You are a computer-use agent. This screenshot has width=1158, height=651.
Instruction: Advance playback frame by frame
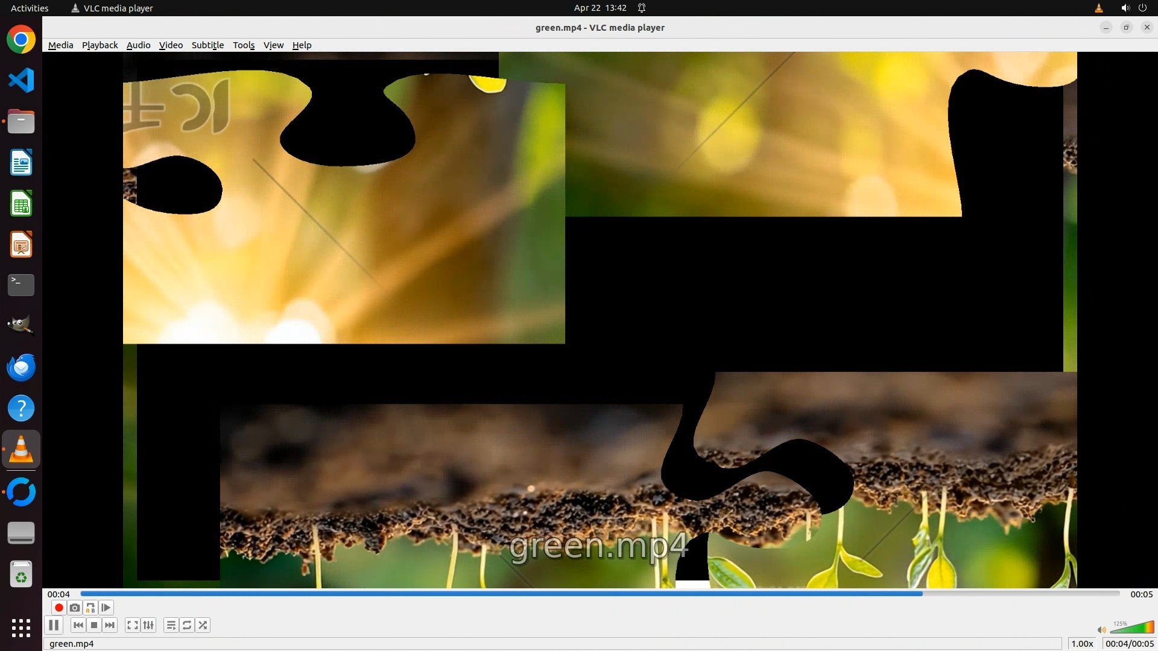tap(106, 608)
